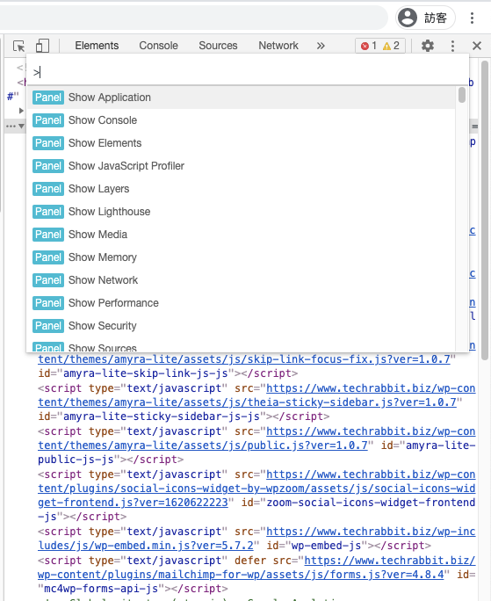Open the skip-link-focus-fix.js script link
The width and height of the screenshot is (491, 601).
[x=244, y=359]
